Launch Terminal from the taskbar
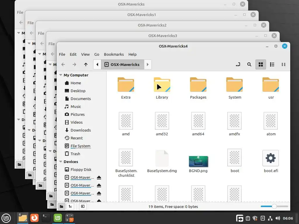Viewport: 299px width, 224px height. pos(46,218)
